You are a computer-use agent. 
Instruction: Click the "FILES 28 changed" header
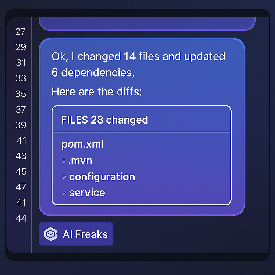click(105, 120)
